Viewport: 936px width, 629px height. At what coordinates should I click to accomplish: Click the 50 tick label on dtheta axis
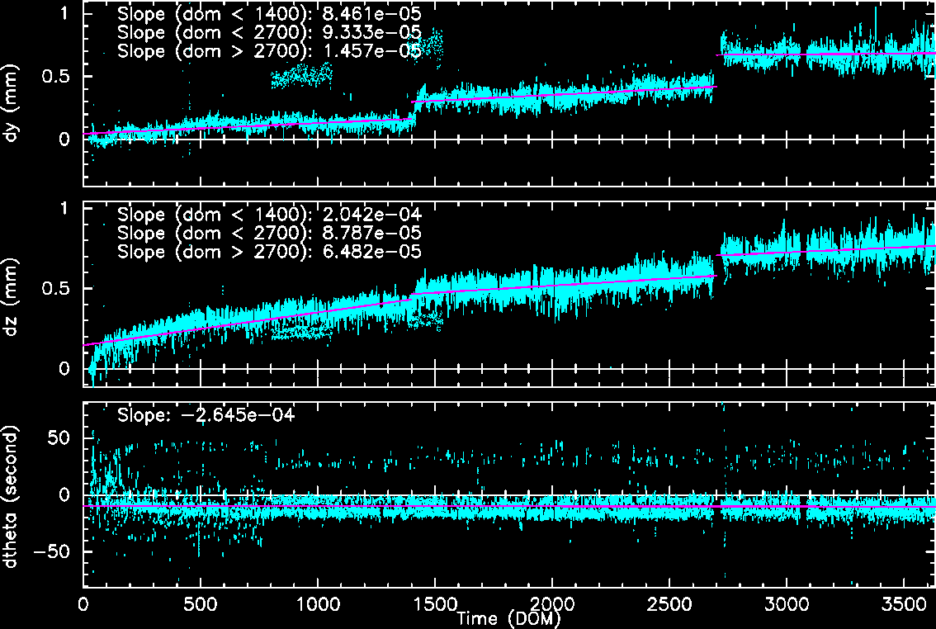pyautogui.click(x=63, y=438)
